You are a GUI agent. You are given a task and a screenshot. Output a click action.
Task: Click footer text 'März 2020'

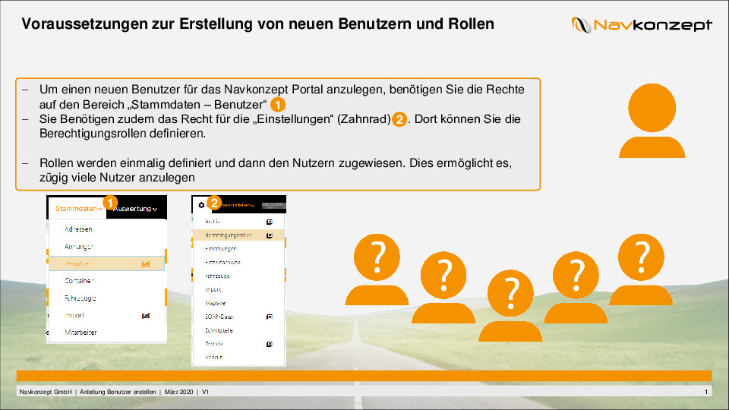tap(178, 392)
